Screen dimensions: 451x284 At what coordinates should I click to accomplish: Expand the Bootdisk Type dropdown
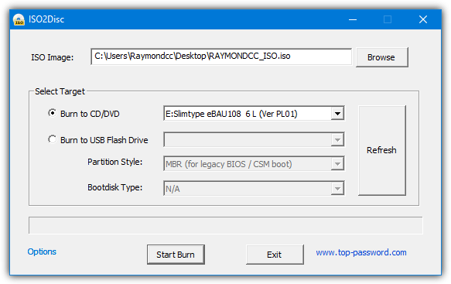click(x=337, y=189)
